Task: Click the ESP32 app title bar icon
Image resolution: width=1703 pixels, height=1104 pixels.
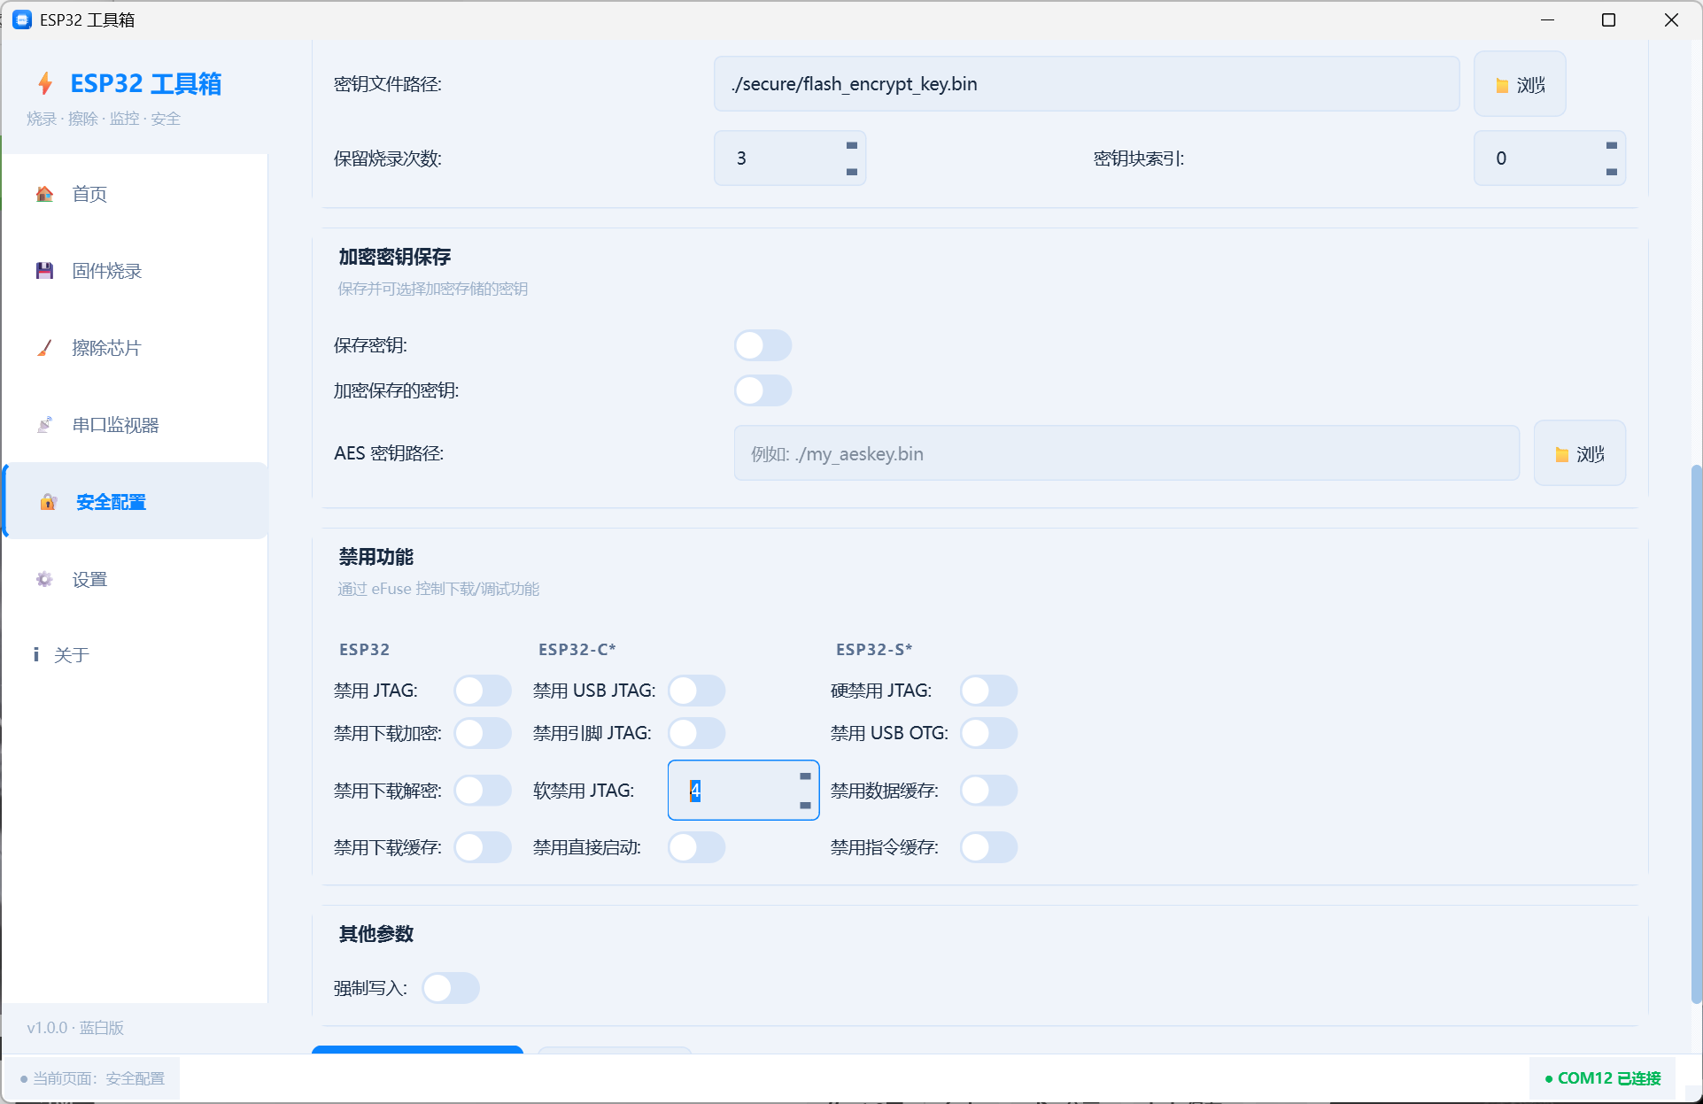Action: pos(22,19)
